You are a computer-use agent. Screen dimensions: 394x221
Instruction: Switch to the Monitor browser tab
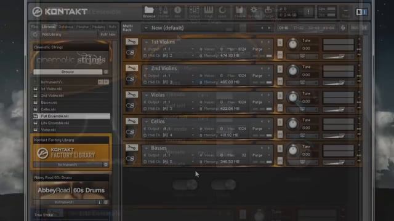(x=82, y=27)
